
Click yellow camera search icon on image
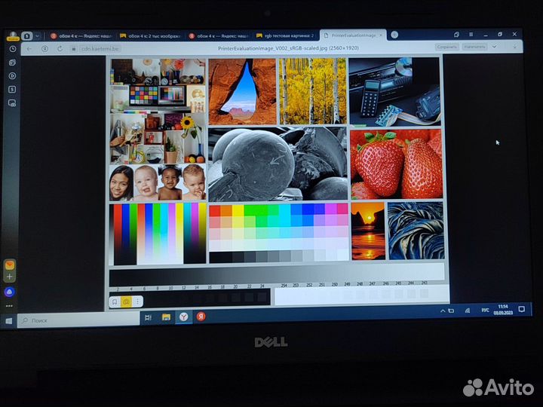point(126,301)
